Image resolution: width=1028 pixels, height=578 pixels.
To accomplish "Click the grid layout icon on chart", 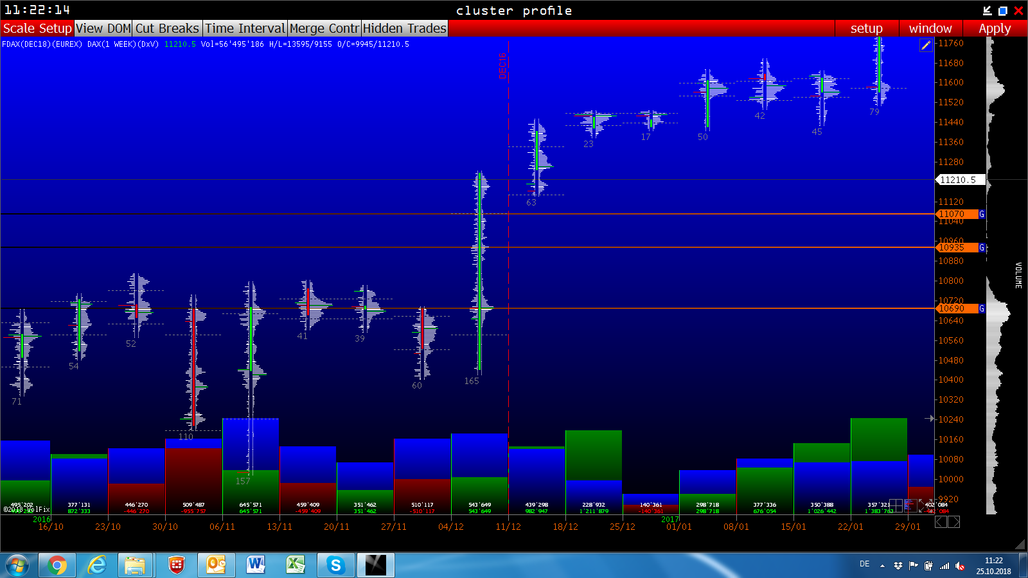I will (896, 505).
